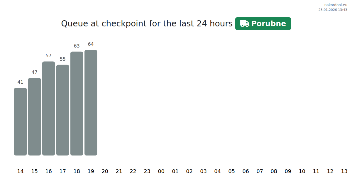The width and height of the screenshot is (352, 191).
Task: Click the 00 midnight axis label
Action: [161, 171]
